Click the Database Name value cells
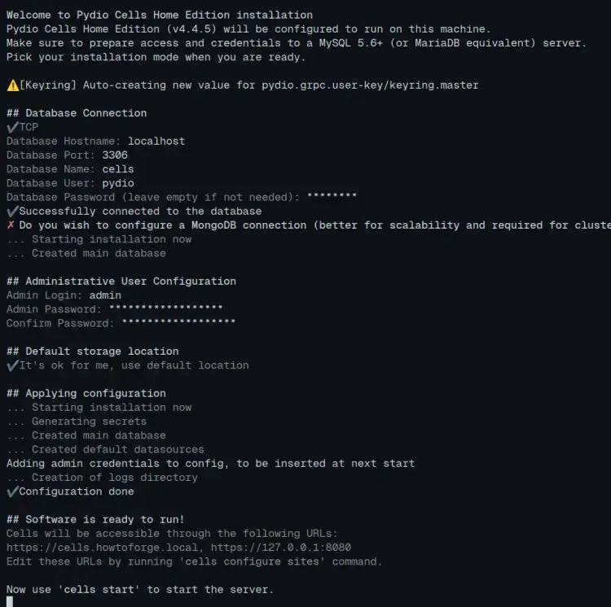Image resolution: width=611 pixels, height=607 pixels. (118, 169)
